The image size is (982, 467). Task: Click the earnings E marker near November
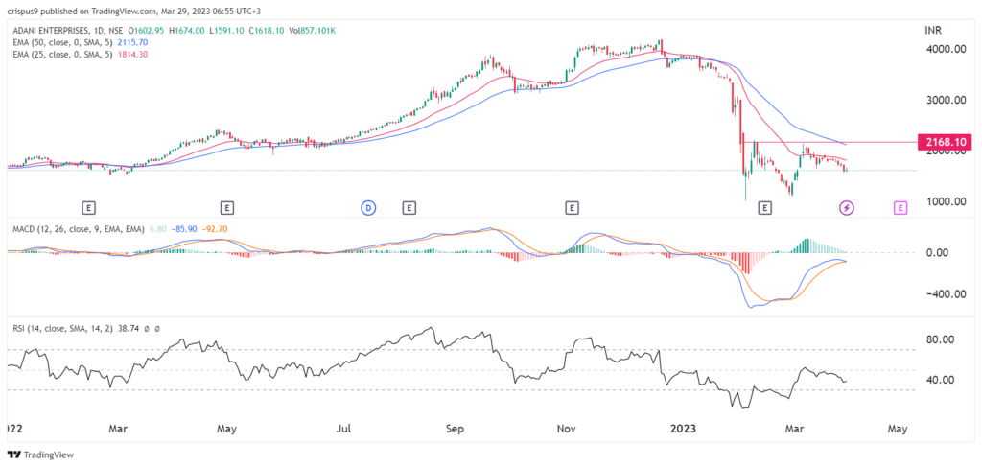pos(571,206)
